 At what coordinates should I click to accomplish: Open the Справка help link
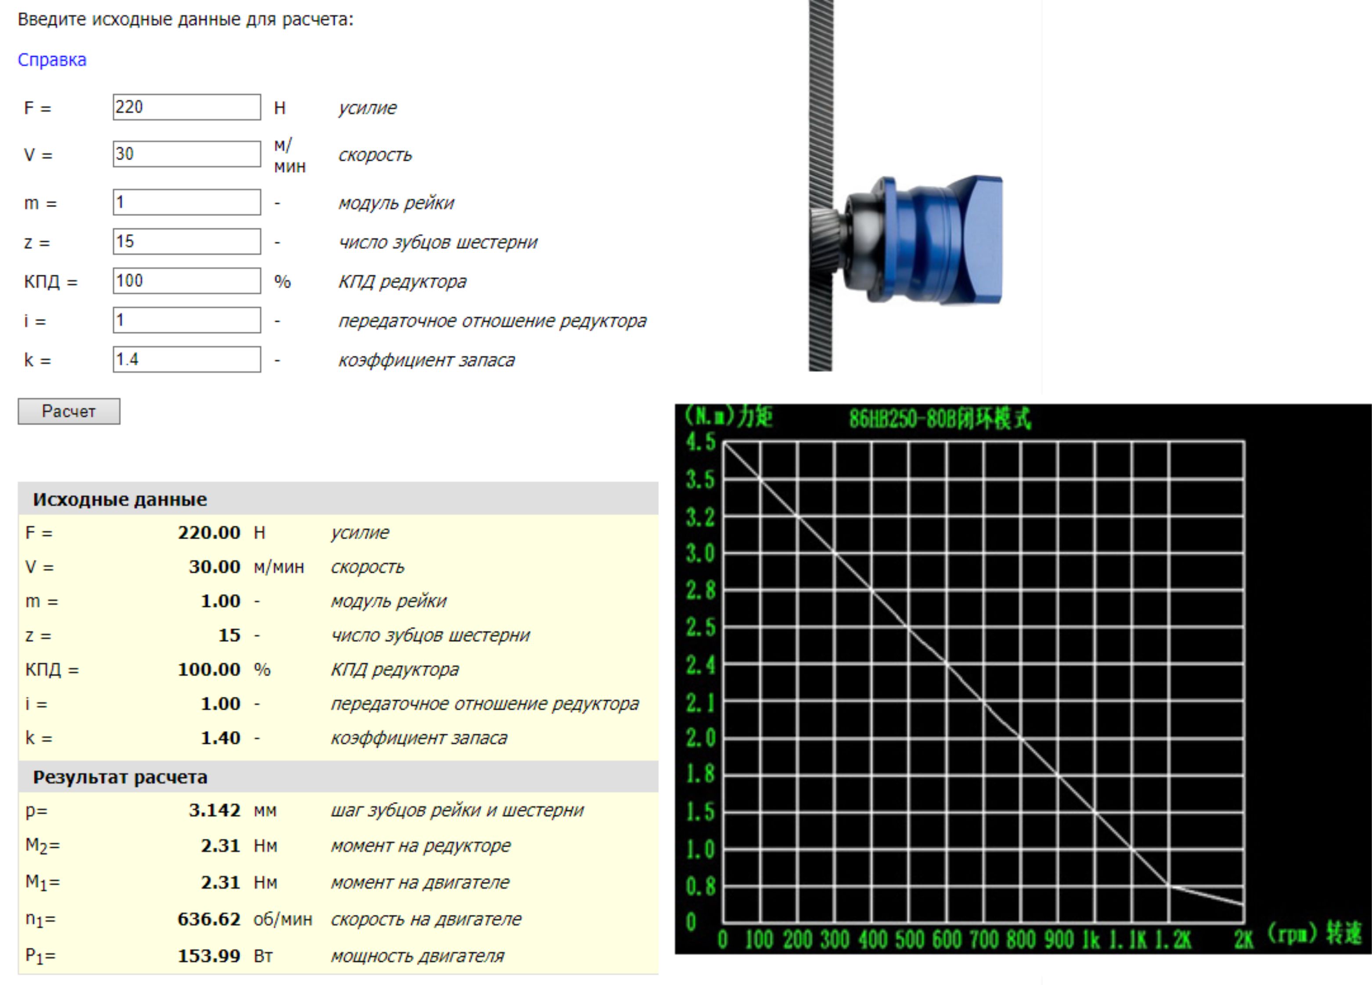tap(52, 60)
